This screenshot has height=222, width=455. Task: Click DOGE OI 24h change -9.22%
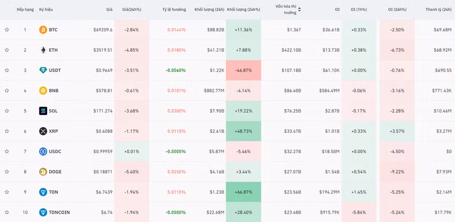click(397, 172)
